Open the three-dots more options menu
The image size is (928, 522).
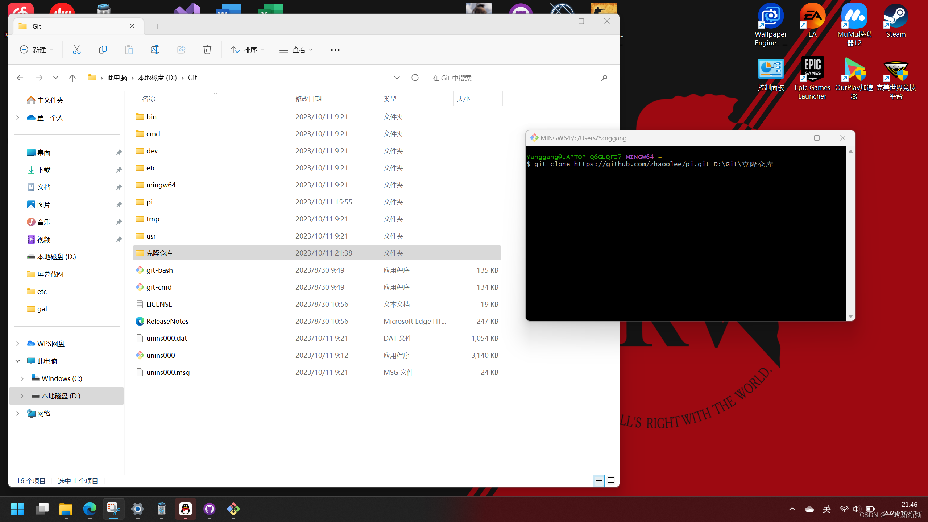(335, 50)
